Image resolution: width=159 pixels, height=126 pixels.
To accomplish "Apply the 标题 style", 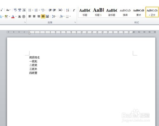I will pyautogui.click(x=85, y=12).
